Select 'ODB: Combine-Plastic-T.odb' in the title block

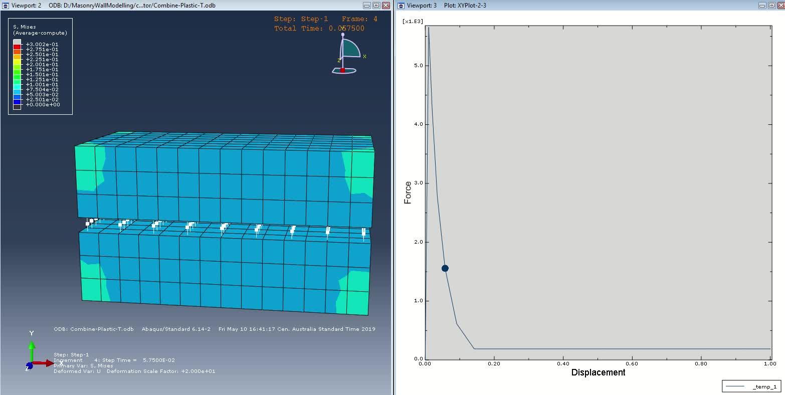[94, 329]
